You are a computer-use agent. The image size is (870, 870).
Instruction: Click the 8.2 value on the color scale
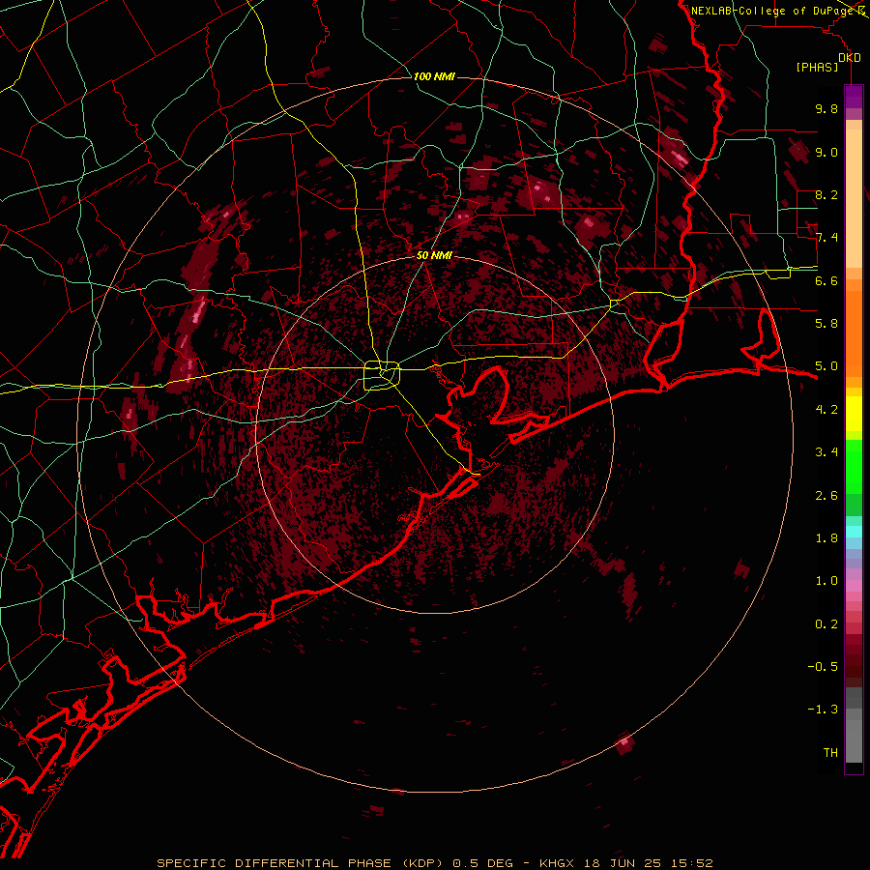click(826, 194)
